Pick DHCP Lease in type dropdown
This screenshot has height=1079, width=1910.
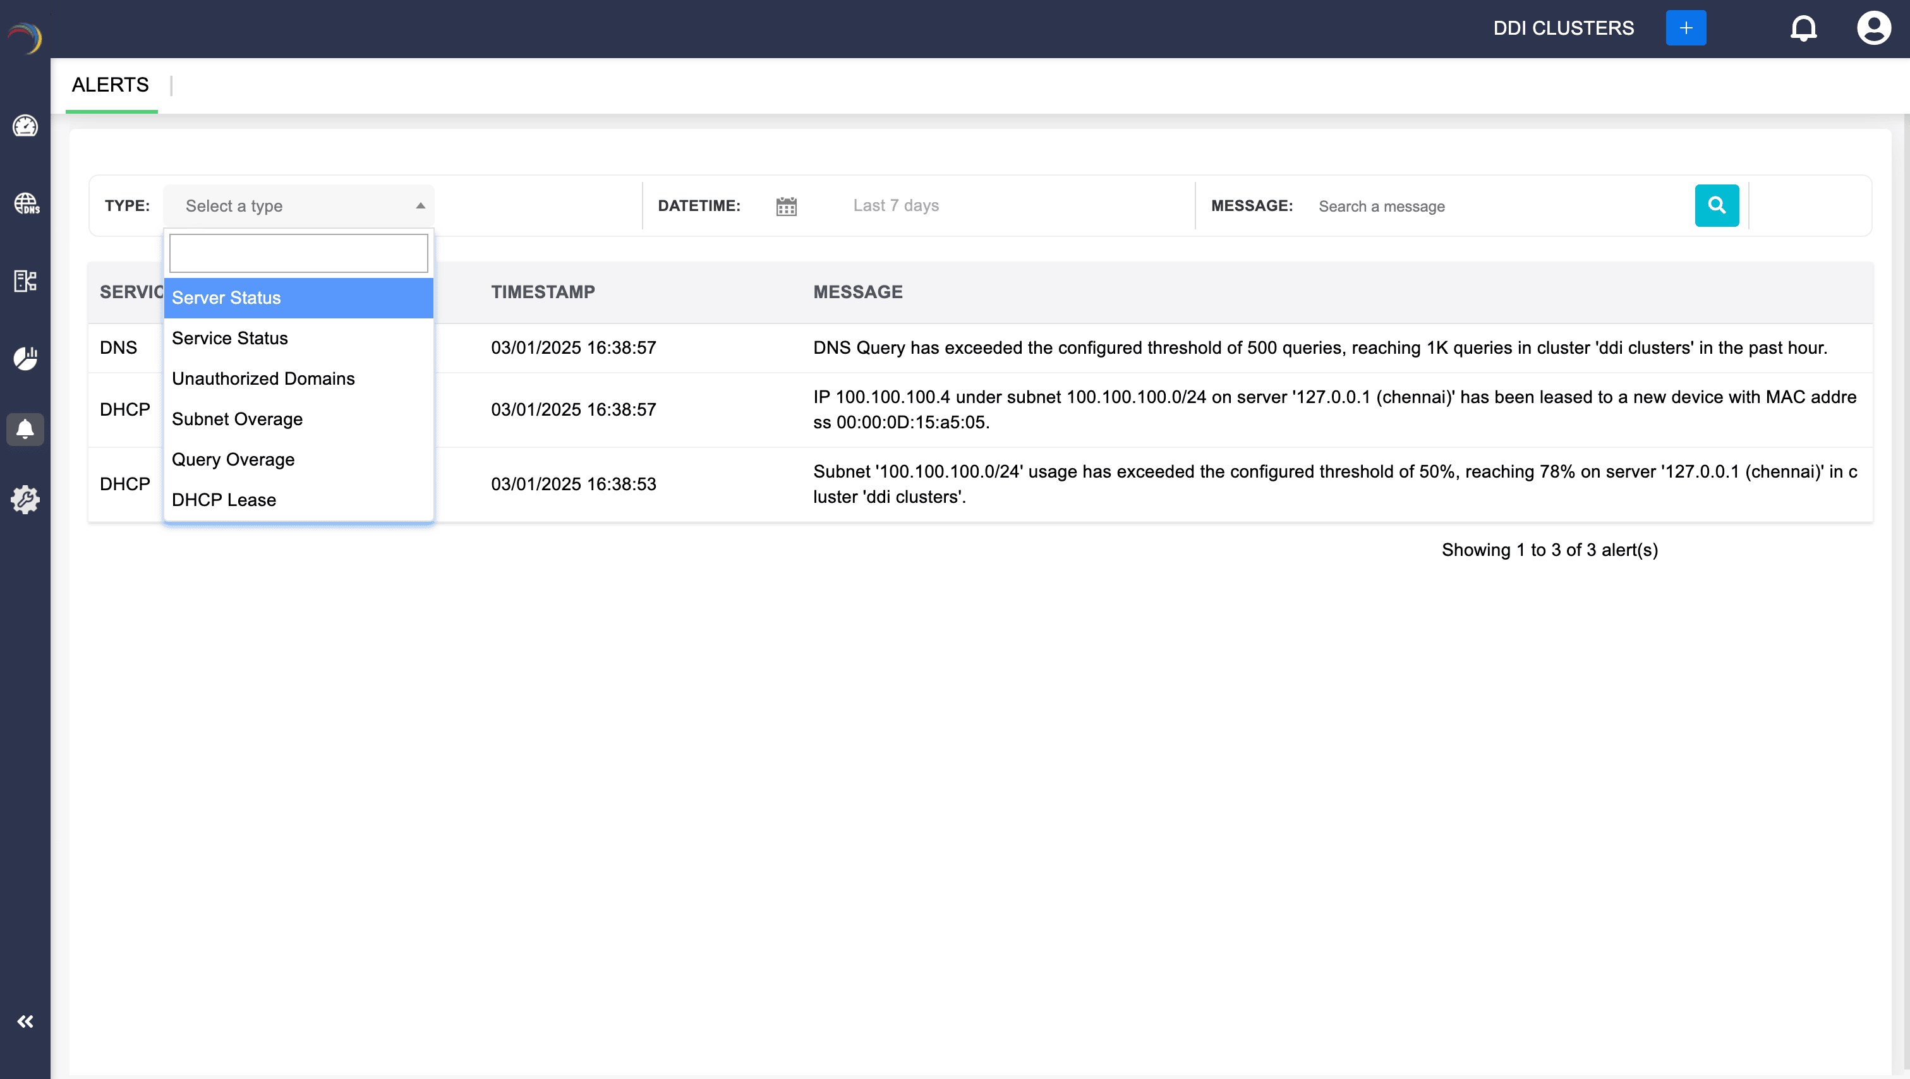coord(224,500)
